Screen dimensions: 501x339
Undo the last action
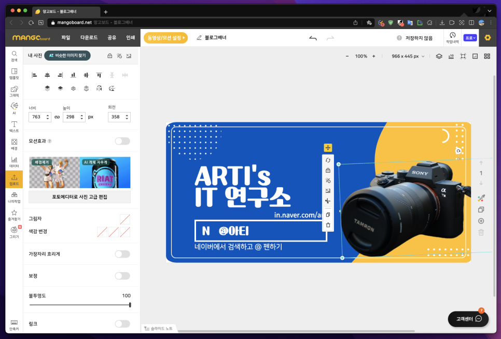coord(313,38)
